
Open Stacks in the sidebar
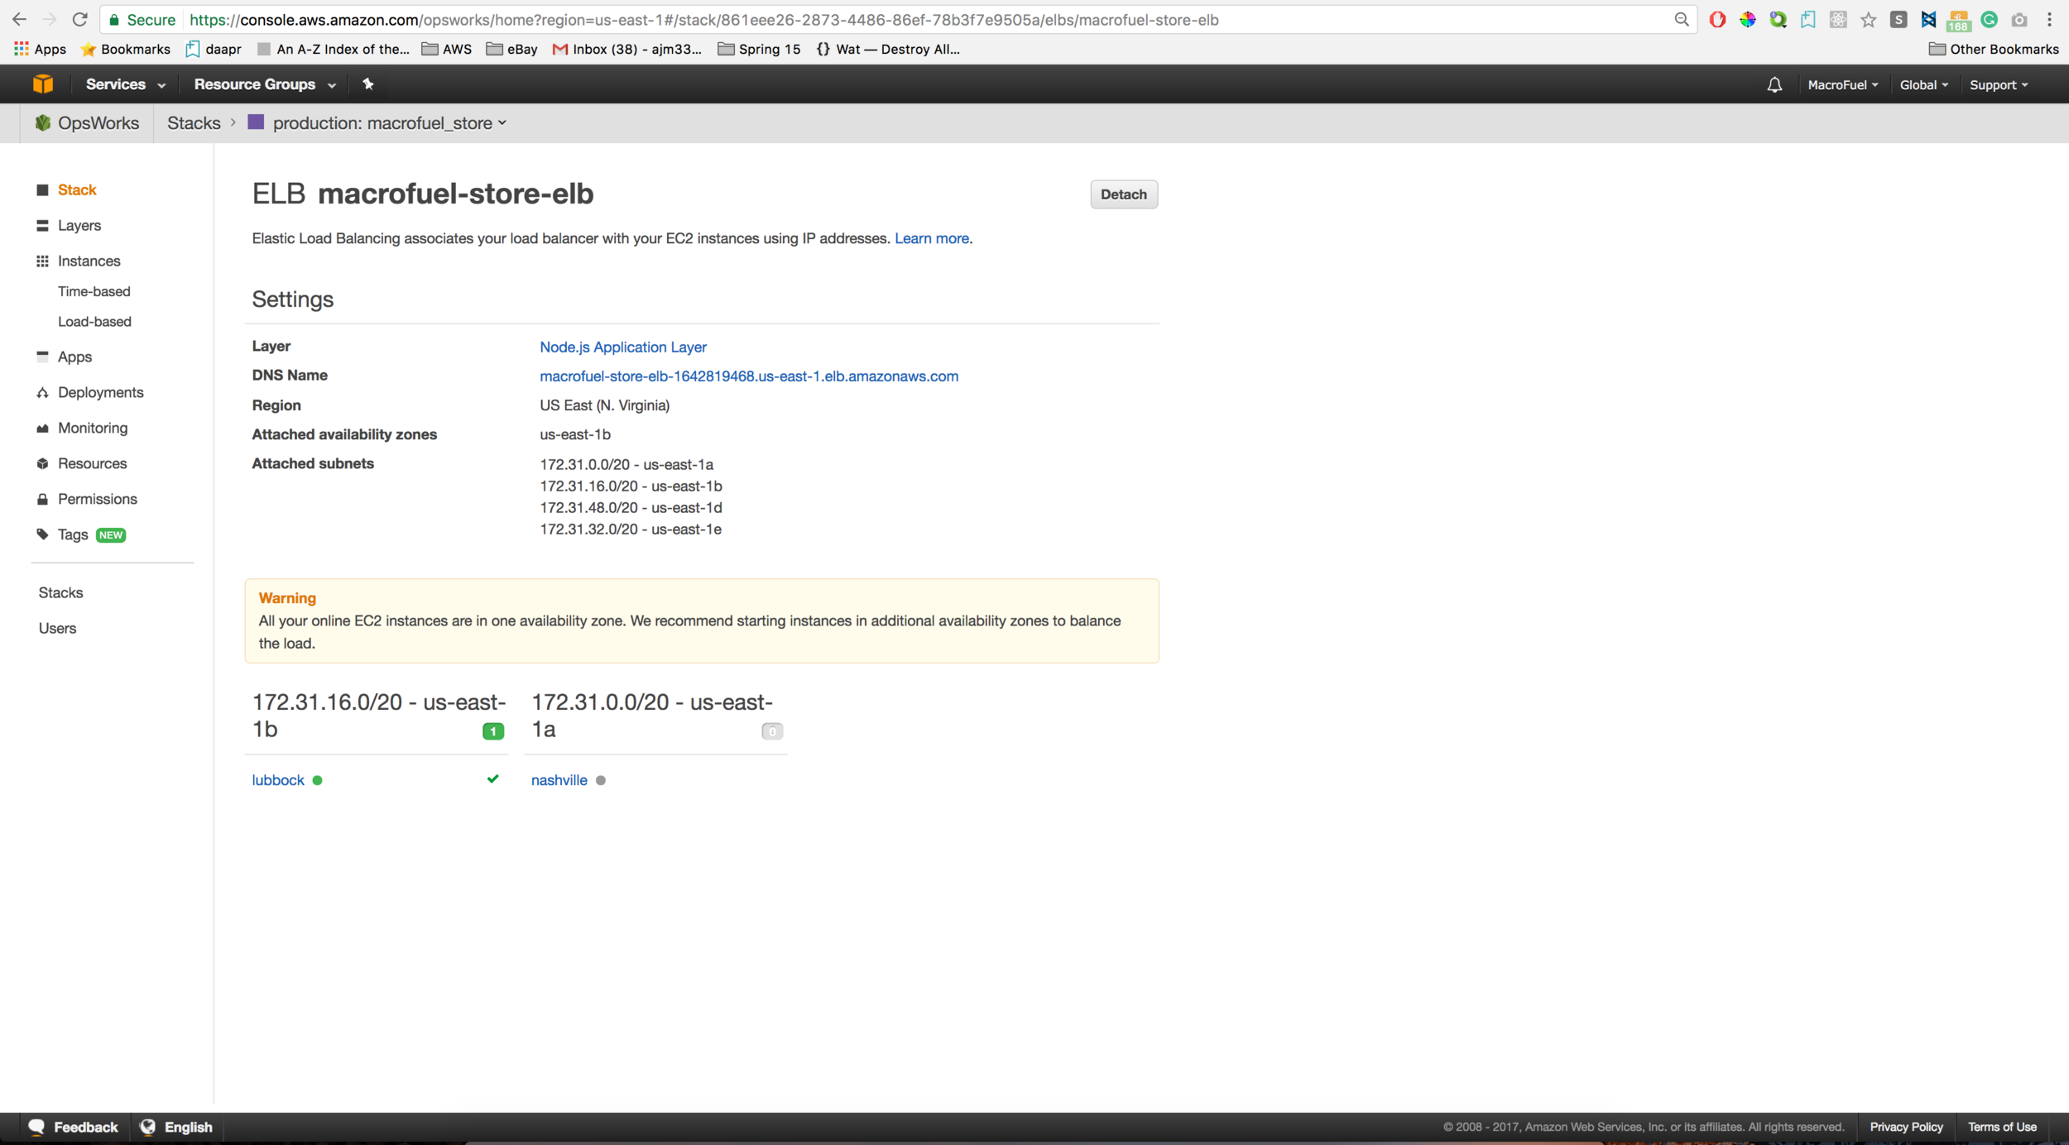(60, 593)
